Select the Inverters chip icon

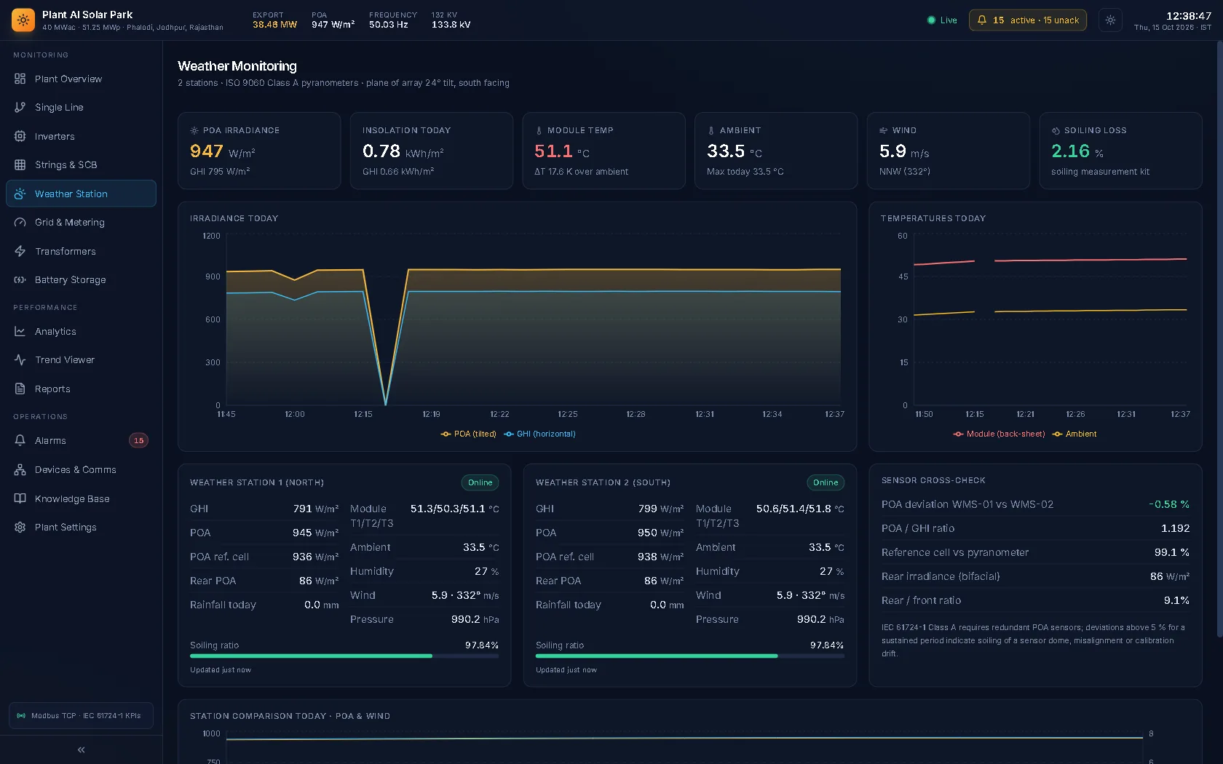click(x=20, y=136)
